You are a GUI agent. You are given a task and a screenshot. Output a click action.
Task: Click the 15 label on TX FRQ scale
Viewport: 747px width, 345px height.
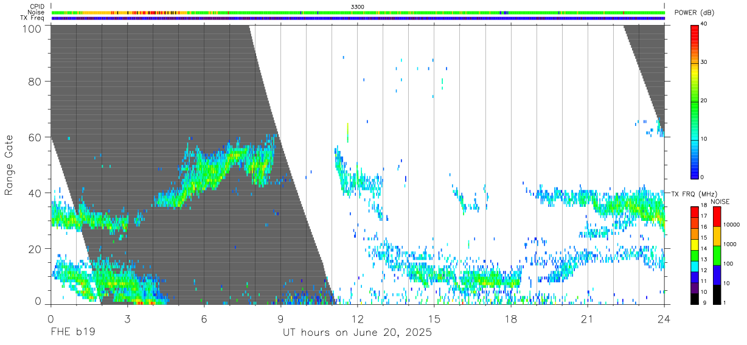coord(703,237)
